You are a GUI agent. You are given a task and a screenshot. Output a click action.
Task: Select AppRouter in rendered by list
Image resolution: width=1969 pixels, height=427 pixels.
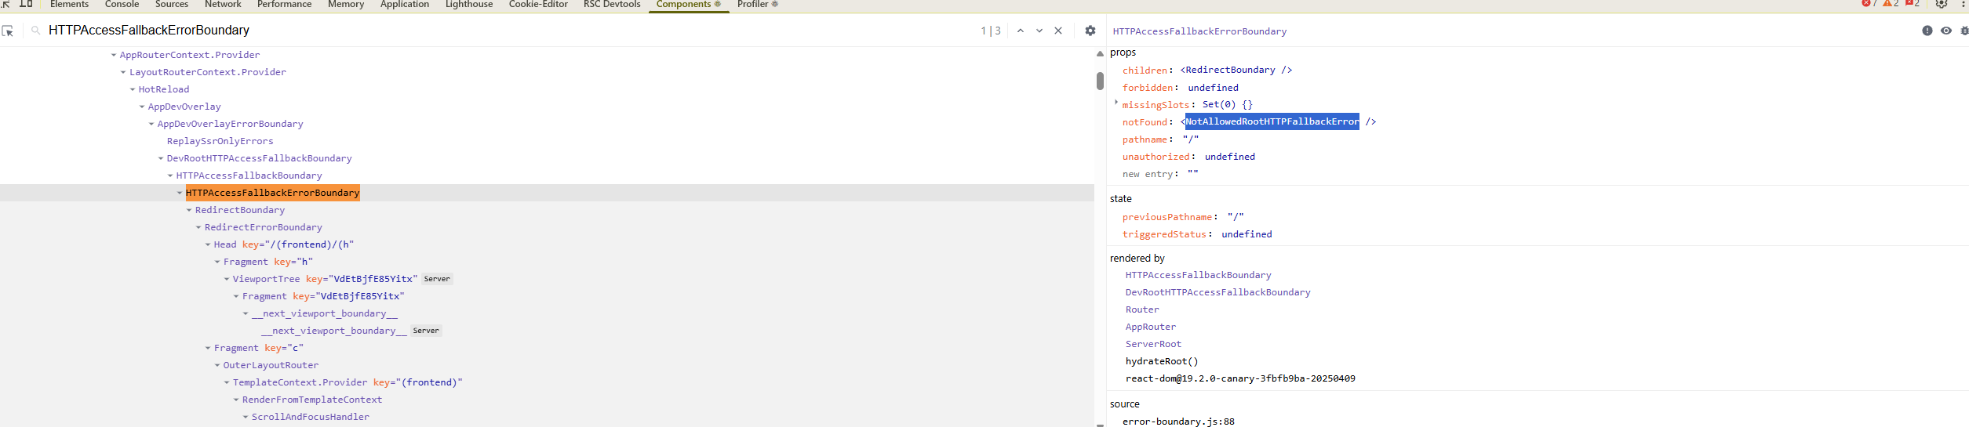tap(1150, 327)
